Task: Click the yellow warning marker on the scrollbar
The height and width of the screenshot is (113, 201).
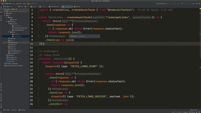Action: [x=200, y=67]
